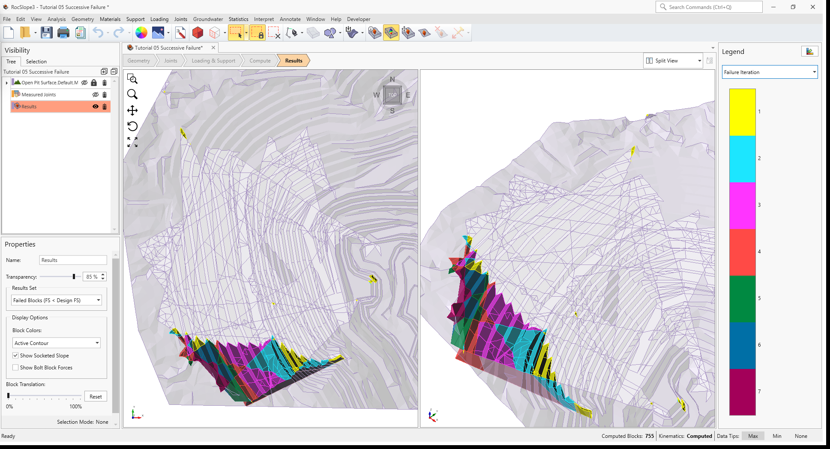Reset the block translation
The image size is (830, 449).
[x=96, y=397]
